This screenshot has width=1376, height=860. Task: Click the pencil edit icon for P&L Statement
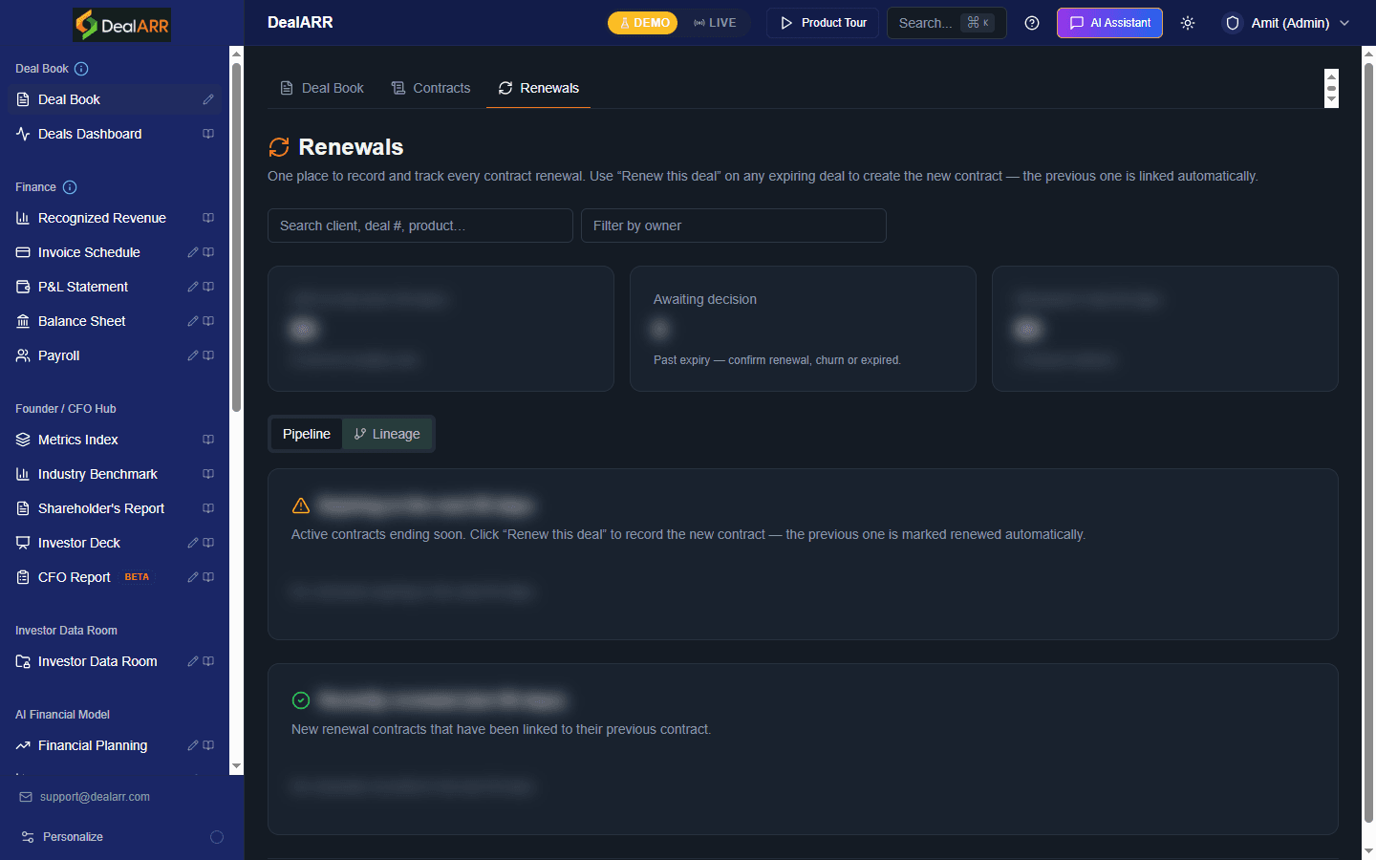(x=193, y=287)
